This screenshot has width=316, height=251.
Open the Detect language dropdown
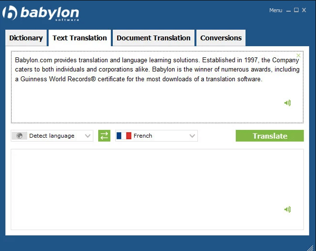pos(52,136)
